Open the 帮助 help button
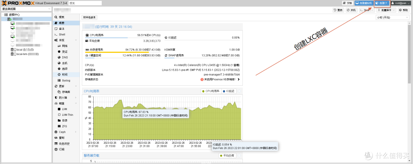The height and width of the screenshot is (164, 413). 403,10
